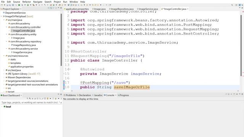Collapse the com.thiruacademy.entity package

click(6, 34)
